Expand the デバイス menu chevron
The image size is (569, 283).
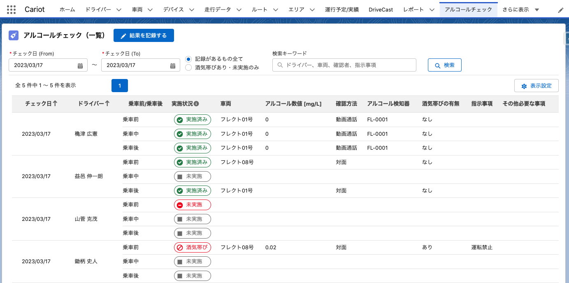point(191,10)
